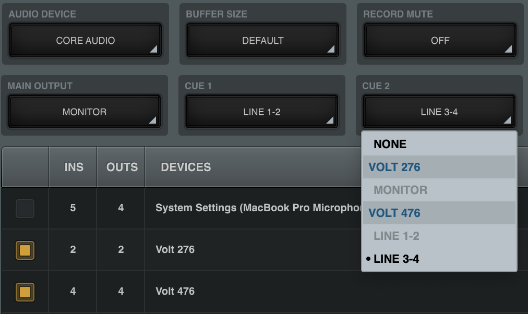Click the disclosure triangle on the Cue 1 selector
The height and width of the screenshot is (314, 528).
(x=331, y=120)
